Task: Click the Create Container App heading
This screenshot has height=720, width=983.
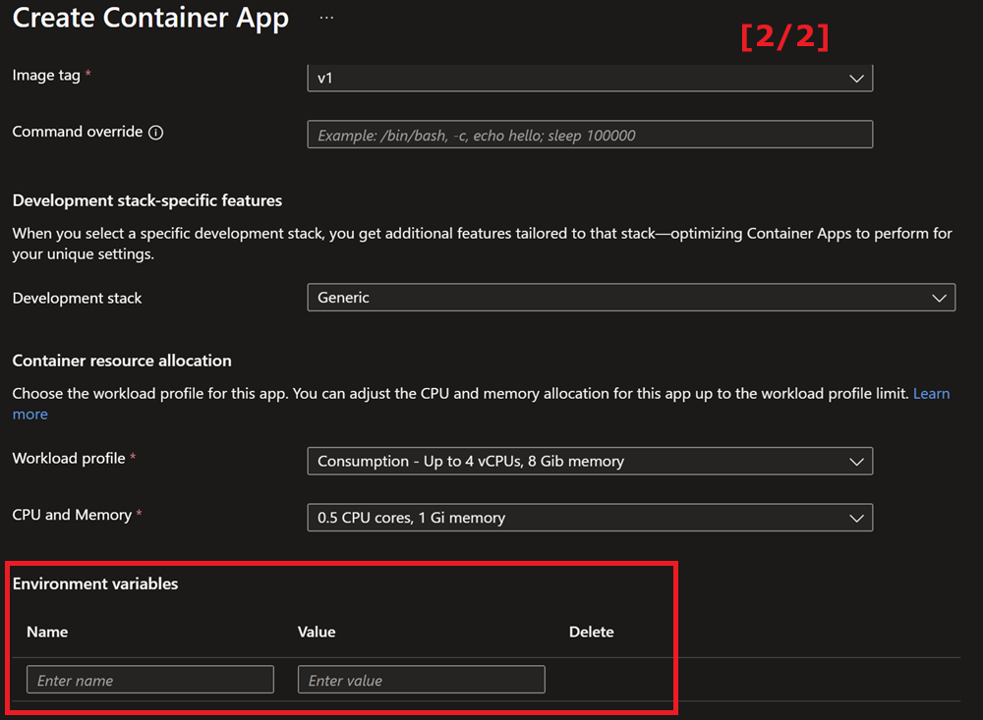Action: [x=149, y=18]
